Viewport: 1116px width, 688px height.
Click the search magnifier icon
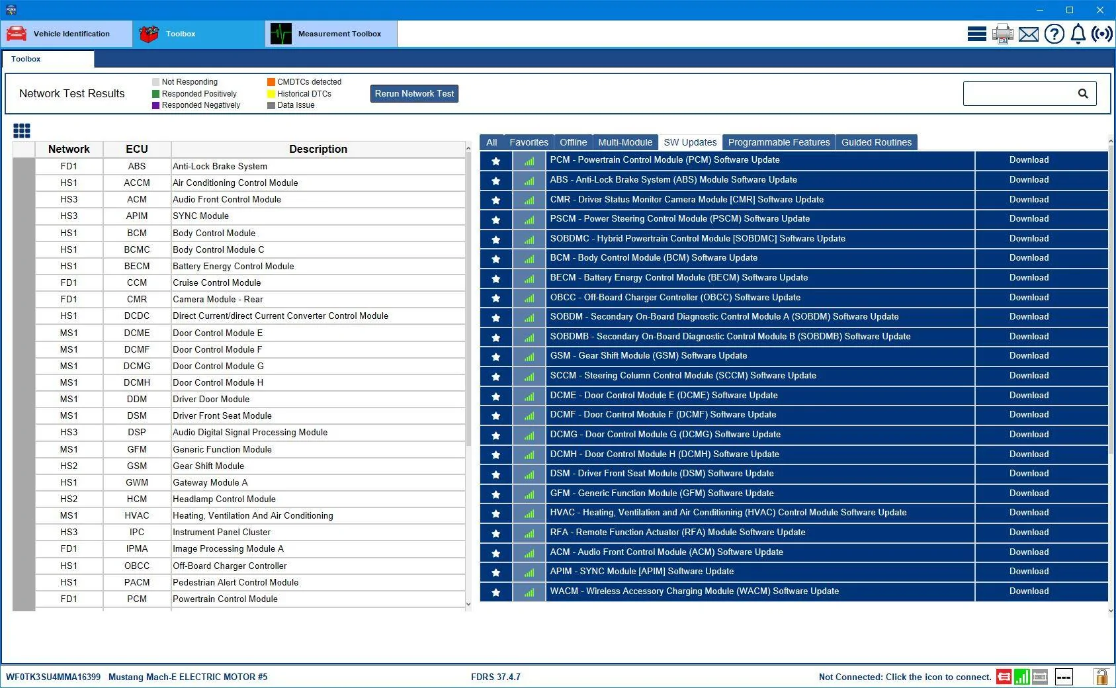(1082, 93)
